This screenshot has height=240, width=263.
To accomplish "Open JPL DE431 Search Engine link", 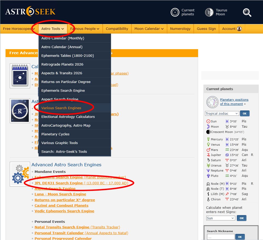I will click(81, 183).
